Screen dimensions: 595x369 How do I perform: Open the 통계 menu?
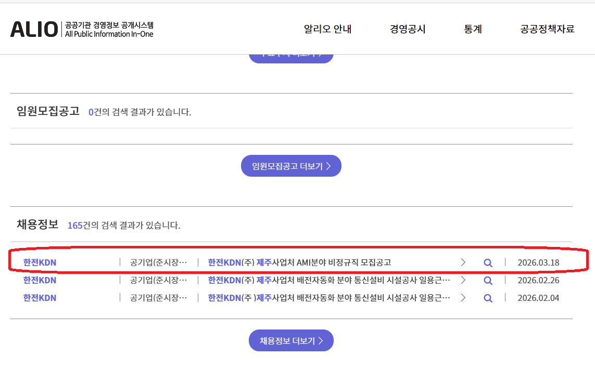[x=473, y=29]
